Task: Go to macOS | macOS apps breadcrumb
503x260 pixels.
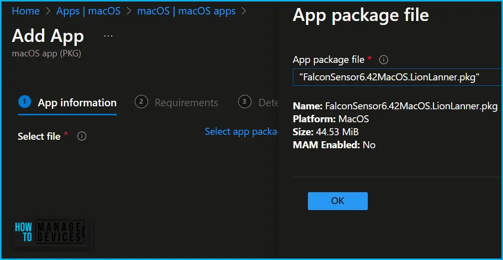Action: point(187,11)
